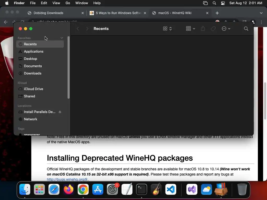Open the Edit menu
Viewport: 267px width, 200px height.
pos(44,3)
